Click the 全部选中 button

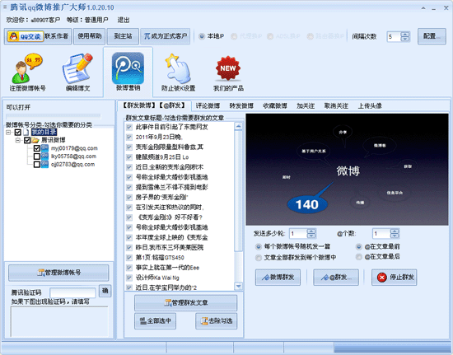tap(155, 321)
